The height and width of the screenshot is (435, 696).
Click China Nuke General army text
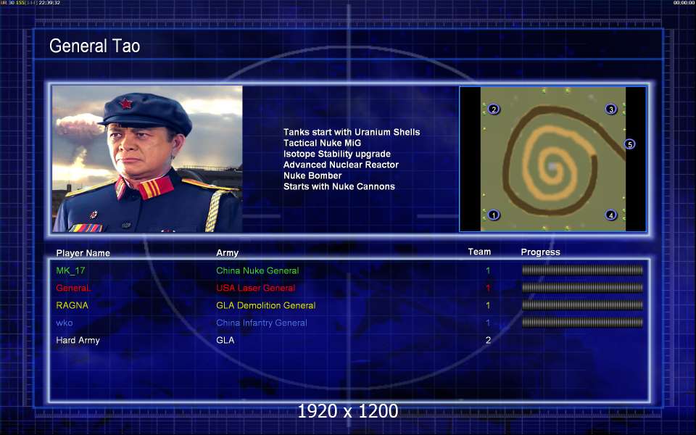click(x=257, y=270)
